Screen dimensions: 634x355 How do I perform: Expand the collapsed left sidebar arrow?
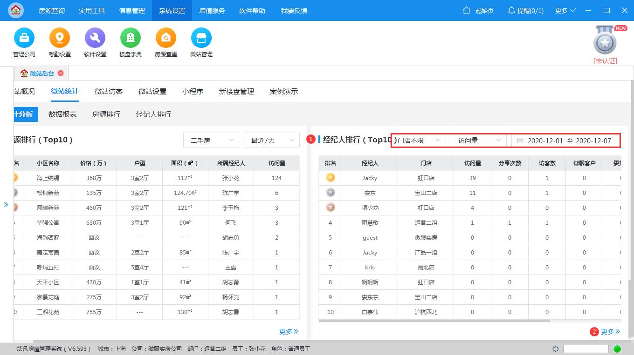coord(6,204)
